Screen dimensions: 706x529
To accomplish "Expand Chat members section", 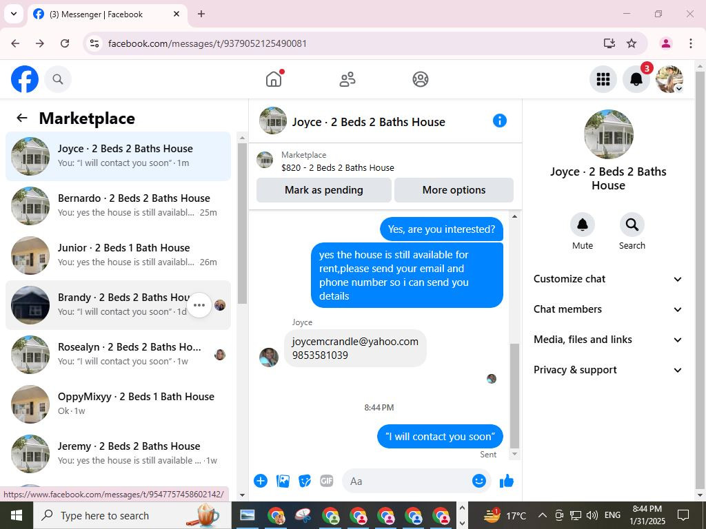I will tap(608, 309).
